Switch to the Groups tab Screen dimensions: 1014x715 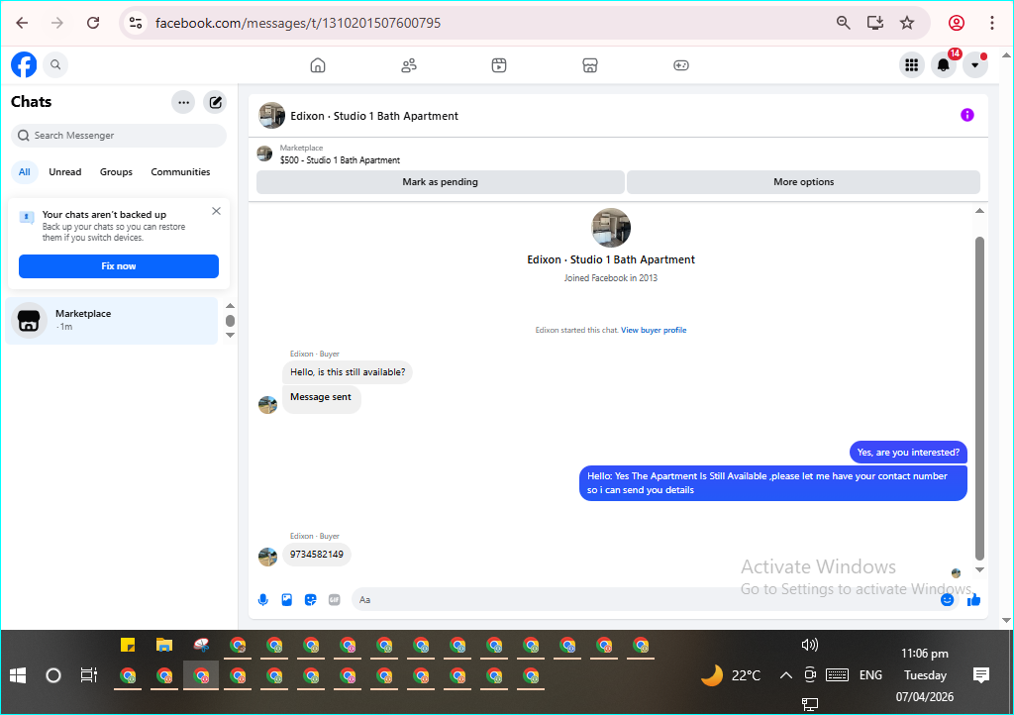click(x=117, y=172)
